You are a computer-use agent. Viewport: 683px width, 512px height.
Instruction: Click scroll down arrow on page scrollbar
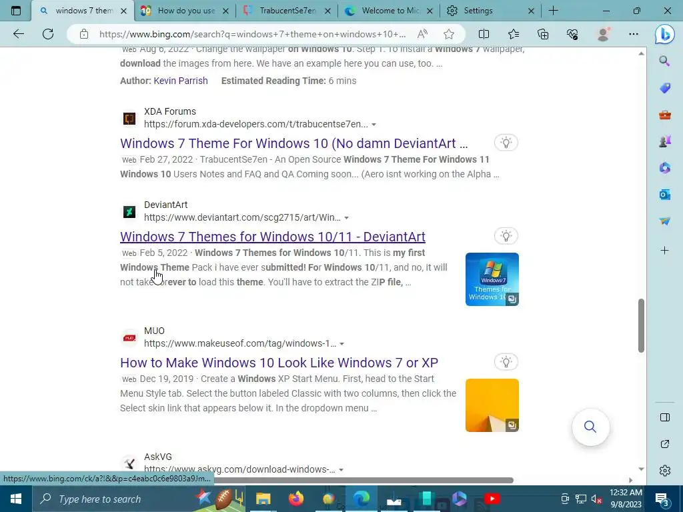641,469
